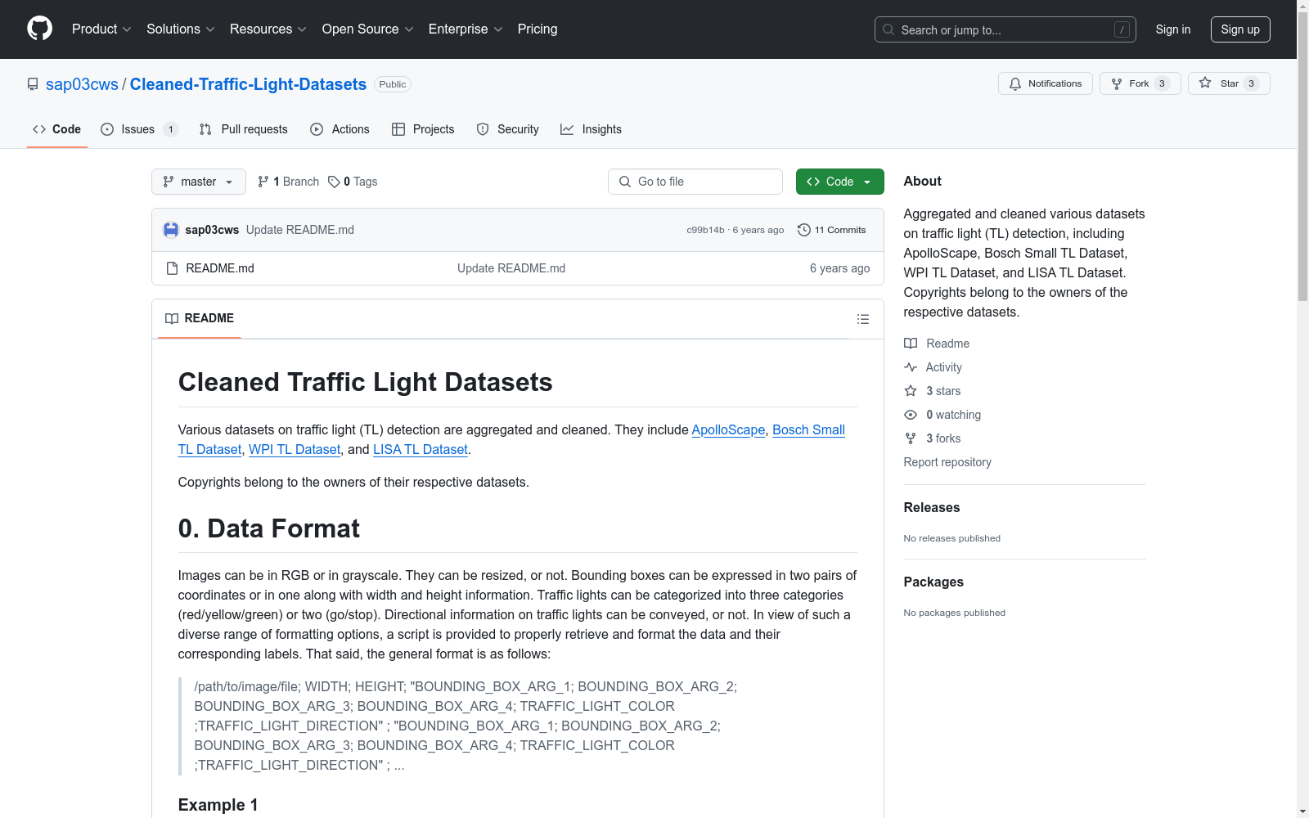This screenshot has height=818, width=1309.
Task: Click the Star count 3
Action: [1251, 83]
